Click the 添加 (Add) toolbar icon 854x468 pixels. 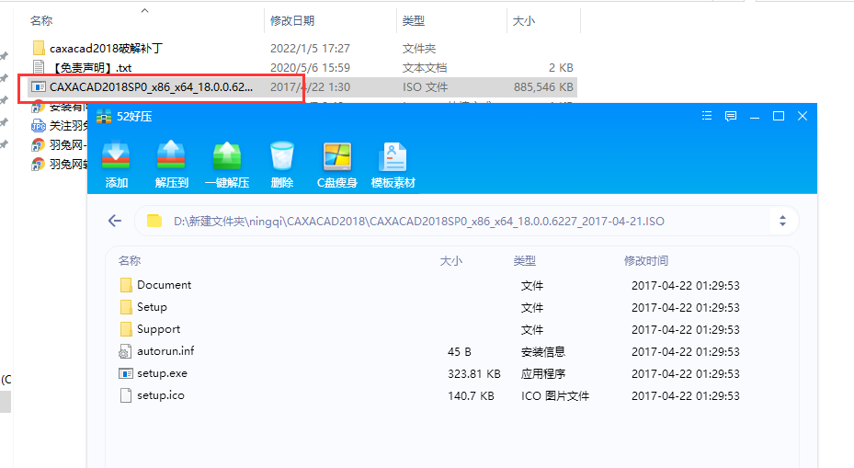(116, 155)
